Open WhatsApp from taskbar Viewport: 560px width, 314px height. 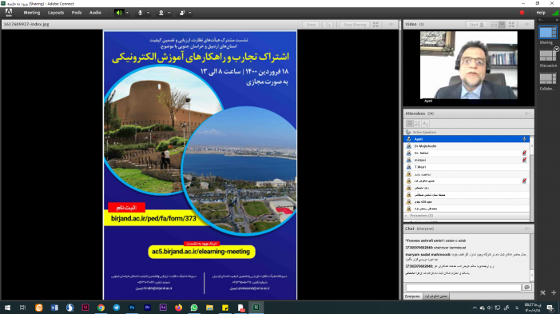coord(194,308)
